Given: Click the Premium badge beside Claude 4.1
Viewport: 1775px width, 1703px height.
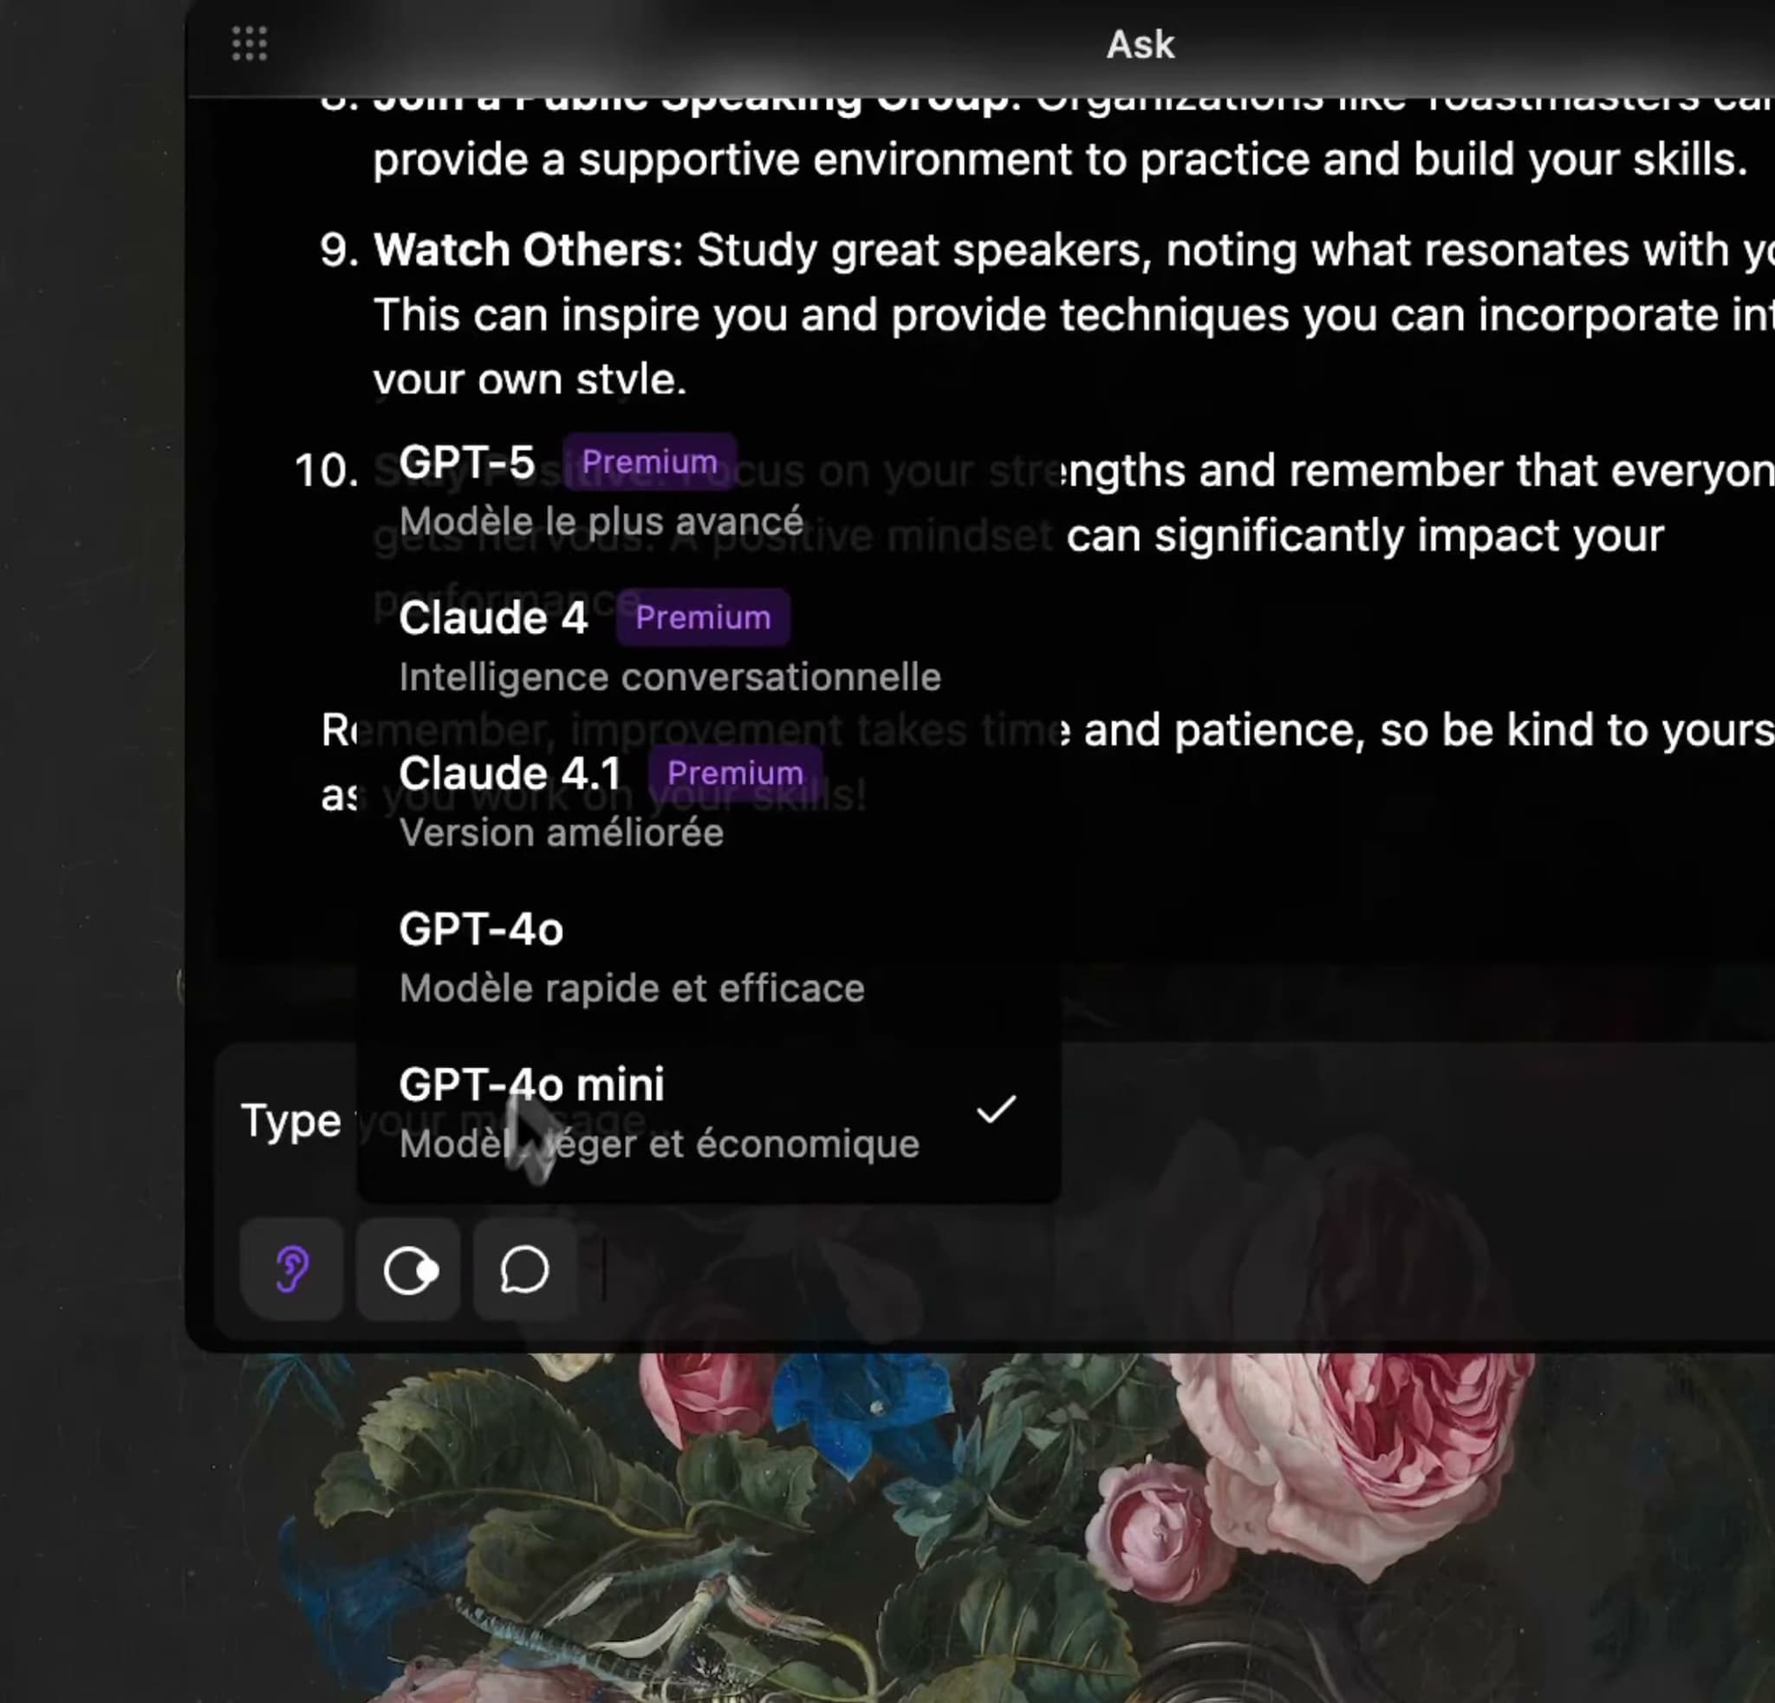Looking at the screenshot, I should (x=734, y=773).
